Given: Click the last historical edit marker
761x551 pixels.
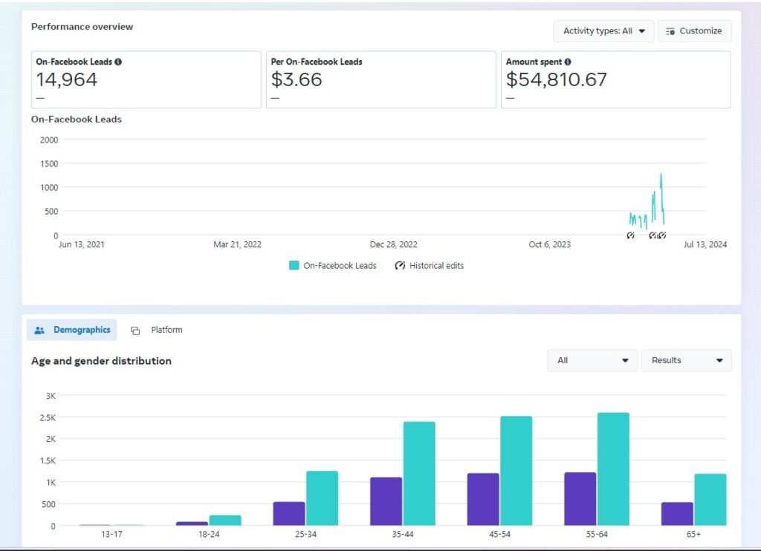Looking at the screenshot, I should (662, 235).
